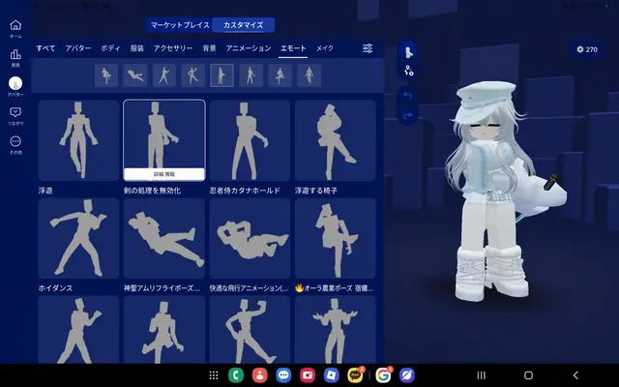Screen dimensions: 619x387
Task: Open the body type settings icon
Action: (x=408, y=71)
